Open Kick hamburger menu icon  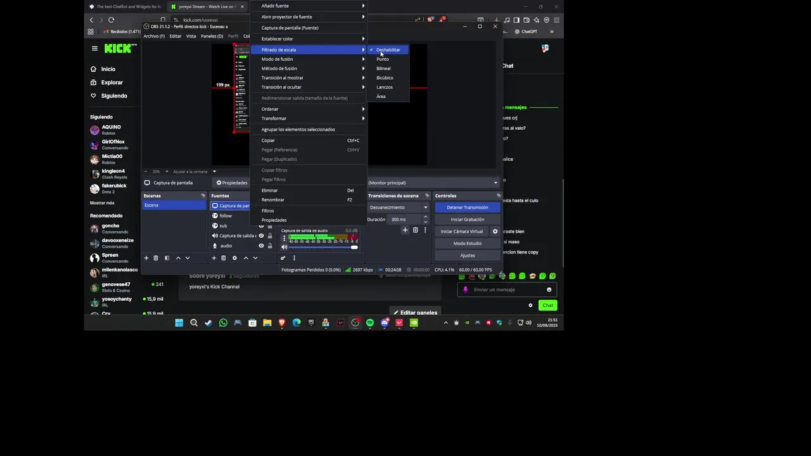[94, 48]
